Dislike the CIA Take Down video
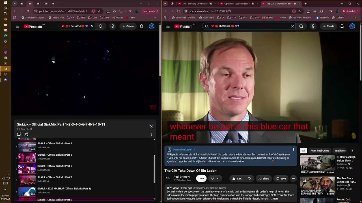This screenshot has width=362, height=203. pyautogui.click(x=249, y=178)
